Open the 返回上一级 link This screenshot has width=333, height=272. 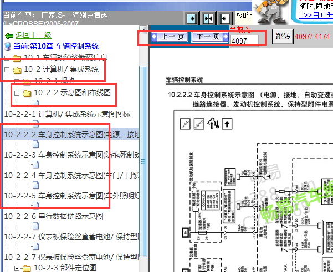pos(33,35)
